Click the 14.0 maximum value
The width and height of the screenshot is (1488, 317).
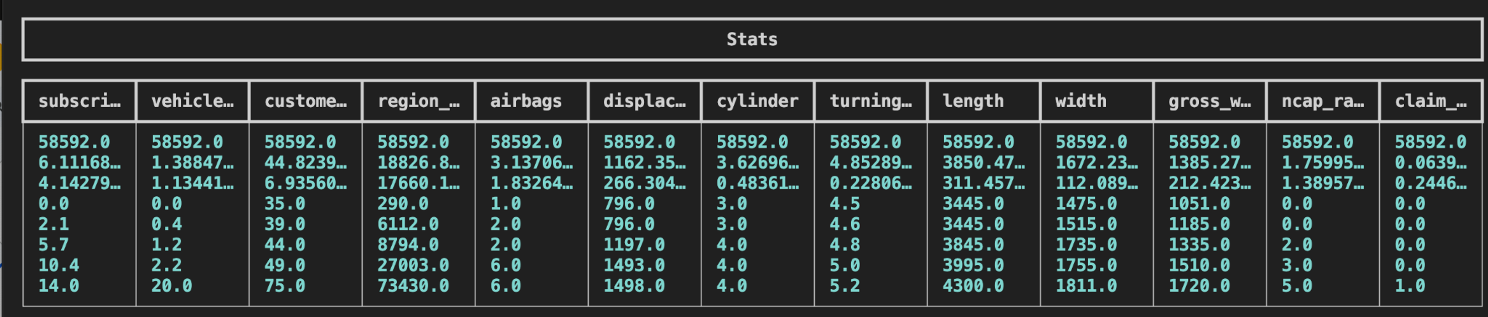[59, 286]
